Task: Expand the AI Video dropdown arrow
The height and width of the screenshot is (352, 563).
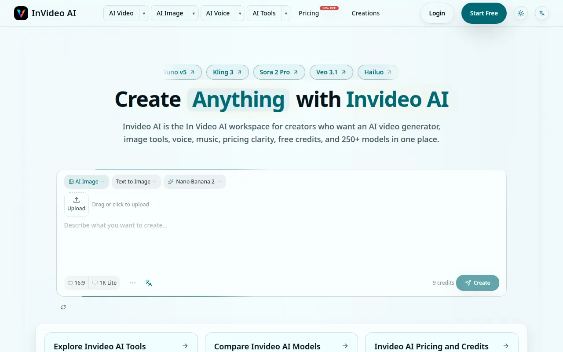Action: [x=144, y=13]
